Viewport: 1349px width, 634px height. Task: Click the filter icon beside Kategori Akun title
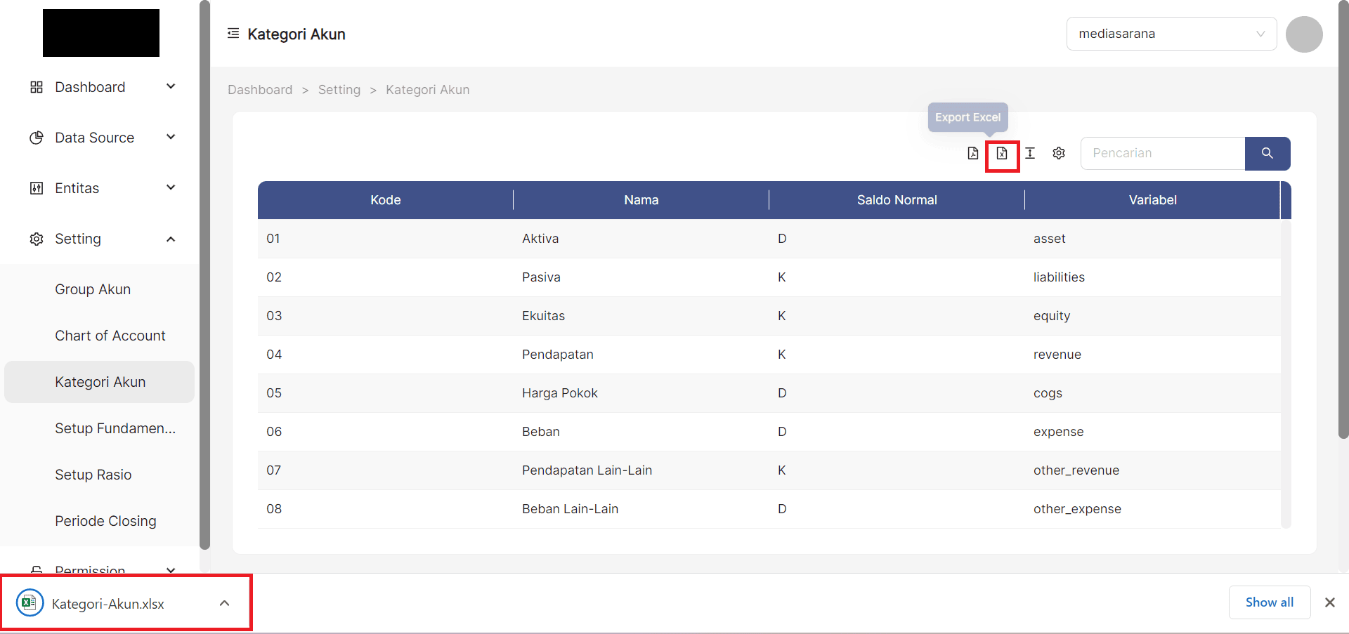click(x=233, y=33)
